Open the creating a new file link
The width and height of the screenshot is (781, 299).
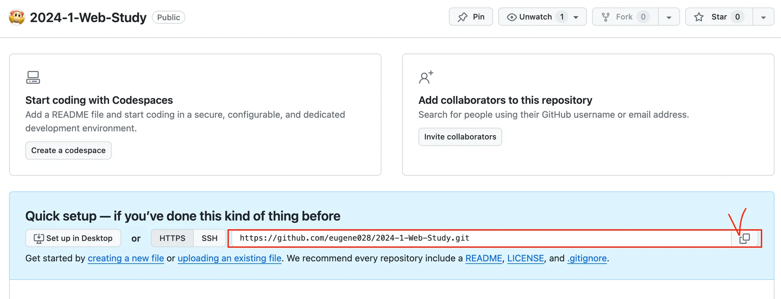click(126, 258)
